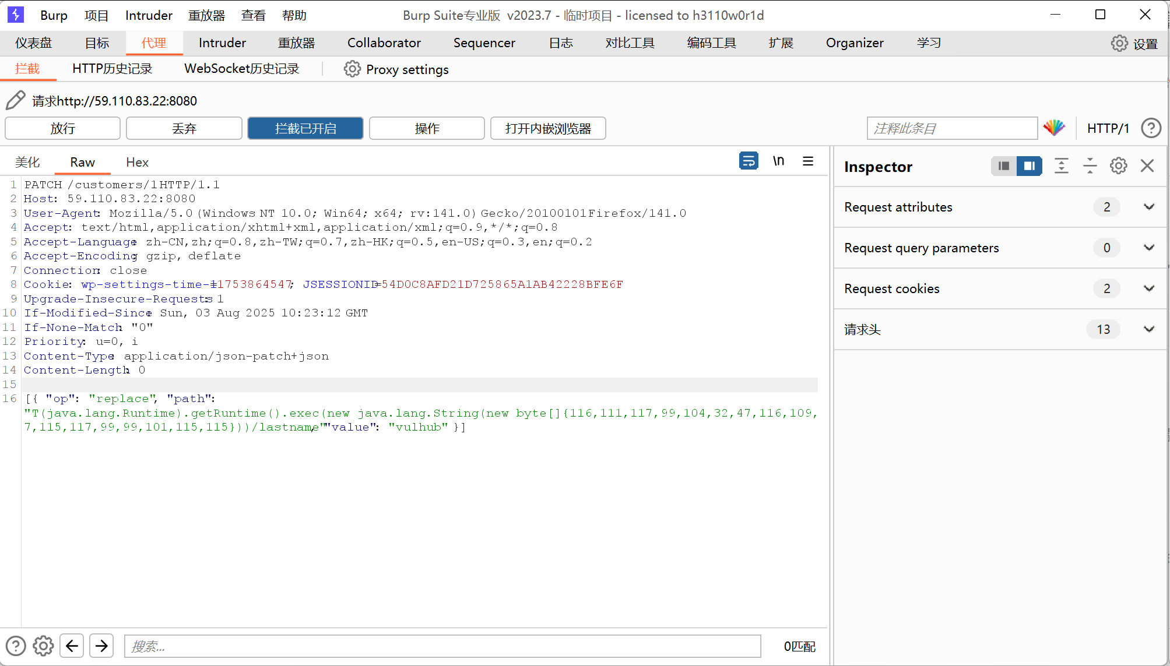This screenshot has width=1170, height=666.
Task: Open the 查看 view menu
Action: coord(253,15)
